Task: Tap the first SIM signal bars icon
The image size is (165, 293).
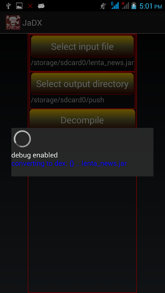Action: [115, 5]
